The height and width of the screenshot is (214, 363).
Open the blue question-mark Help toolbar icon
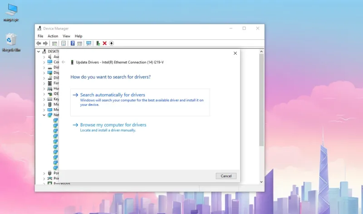pyautogui.click(x=73, y=43)
